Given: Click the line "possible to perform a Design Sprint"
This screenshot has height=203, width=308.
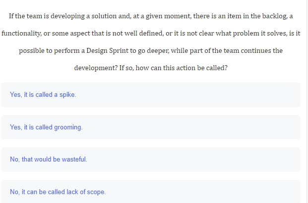Looking at the screenshot, I should coord(151,51).
